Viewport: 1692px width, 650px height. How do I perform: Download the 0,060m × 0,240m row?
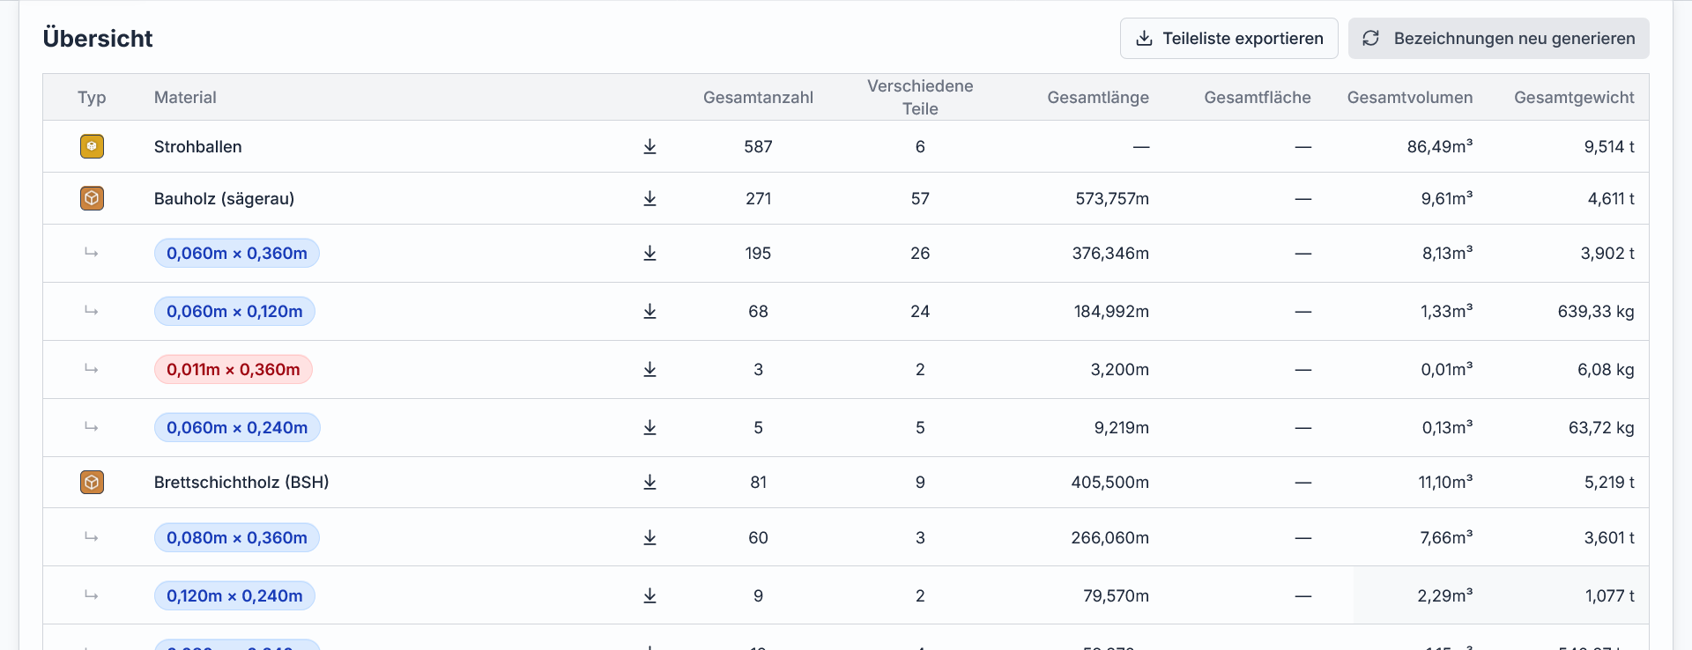coord(649,427)
